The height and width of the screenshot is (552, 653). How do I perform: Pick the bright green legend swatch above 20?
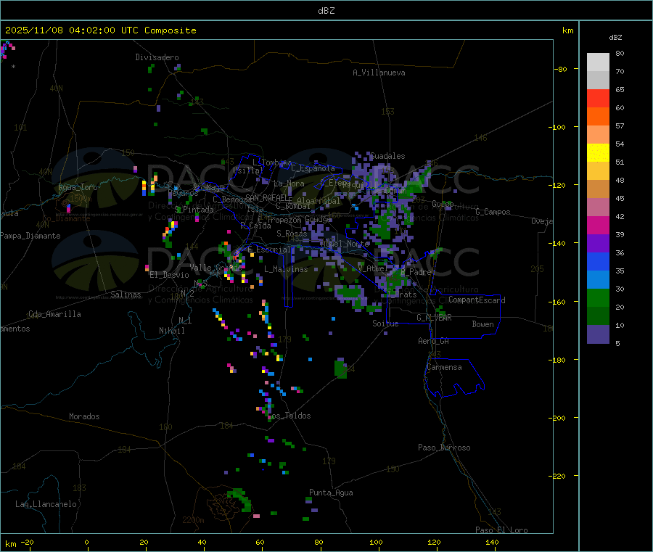pyautogui.click(x=598, y=297)
